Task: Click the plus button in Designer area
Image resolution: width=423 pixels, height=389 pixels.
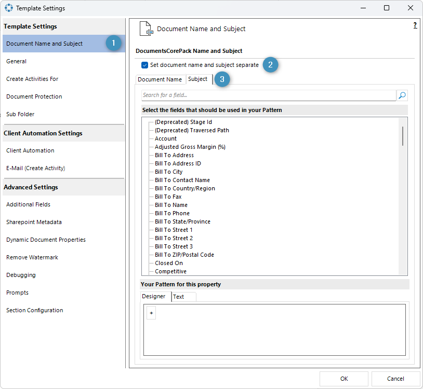Action: pos(151,313)
